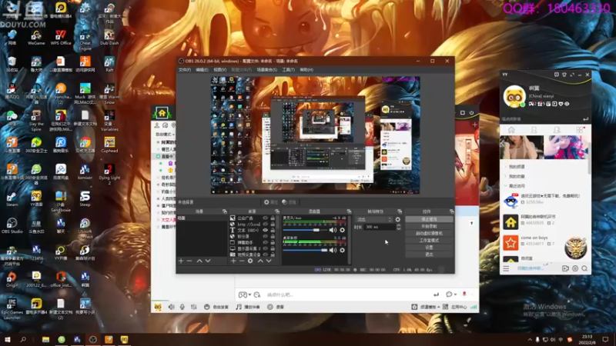Pop out the 混音器 dock panel icon
This screenshot has width=616, height=346.
pyautogui.click(x=349, y=211)
